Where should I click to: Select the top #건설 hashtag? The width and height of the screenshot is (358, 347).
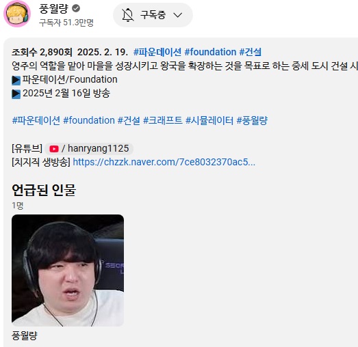[x=251, y=52]
